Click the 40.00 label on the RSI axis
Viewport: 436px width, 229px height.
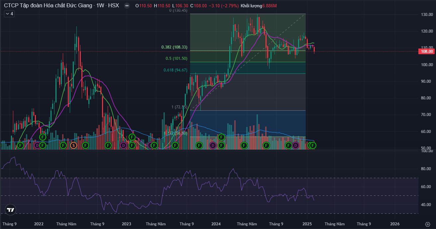[426, 205]
